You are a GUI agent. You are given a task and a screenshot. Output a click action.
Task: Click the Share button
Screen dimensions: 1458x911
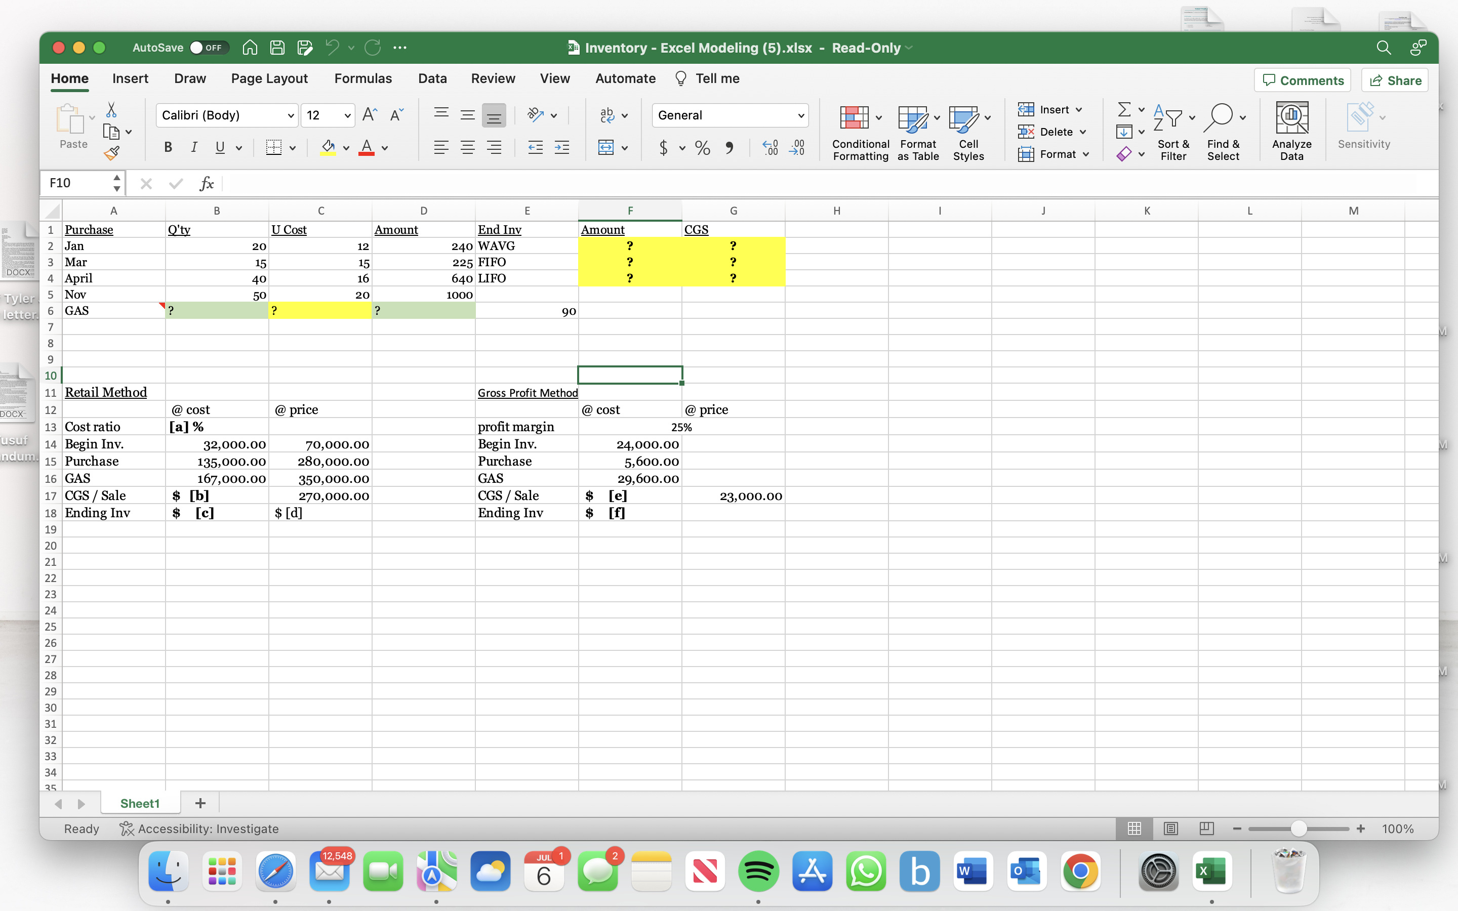[x=1395, y=79]
